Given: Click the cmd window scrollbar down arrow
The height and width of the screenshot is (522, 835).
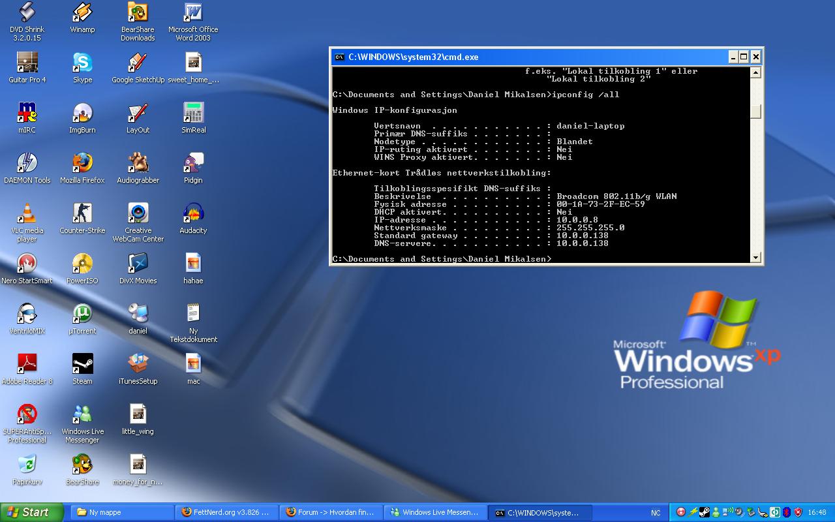Looking at the screenshot, I should pyautogui.click(x=755, y=258).
